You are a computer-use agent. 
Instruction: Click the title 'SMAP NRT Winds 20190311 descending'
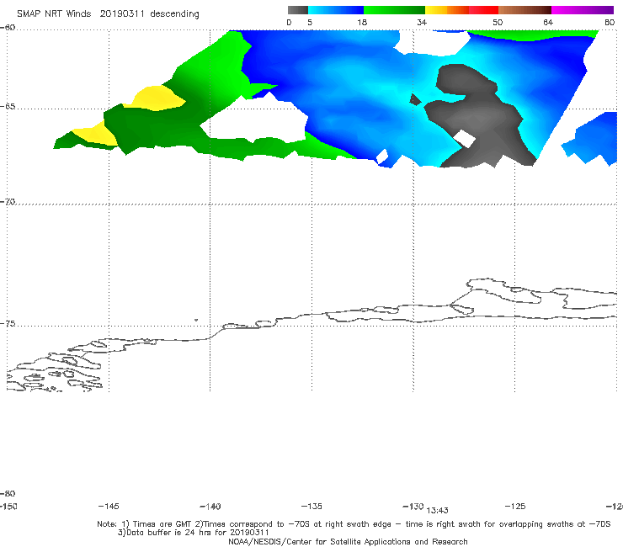[108, 13]
